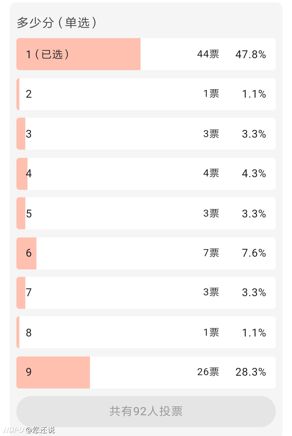This screenshot has height=436, width=292.
Task: Click the 多少分 (单选) poll title
Action: tap(57, 23)
